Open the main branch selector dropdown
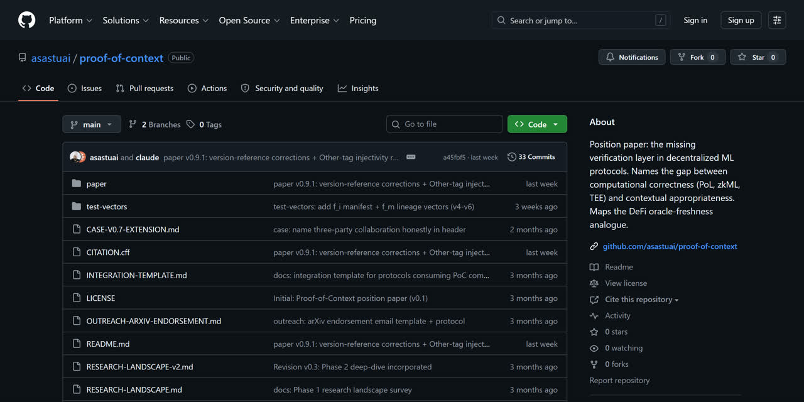This screenshot has width=804, height=402. point(92,124)
